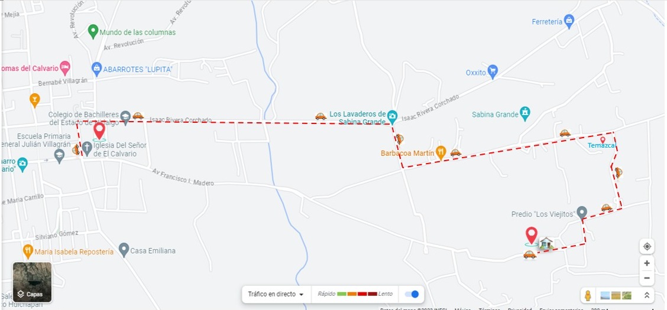The width and height of the screenshot is (667, 310).
Task: Select the Oxxito shopping cart marker
Action: coord(493,71)
